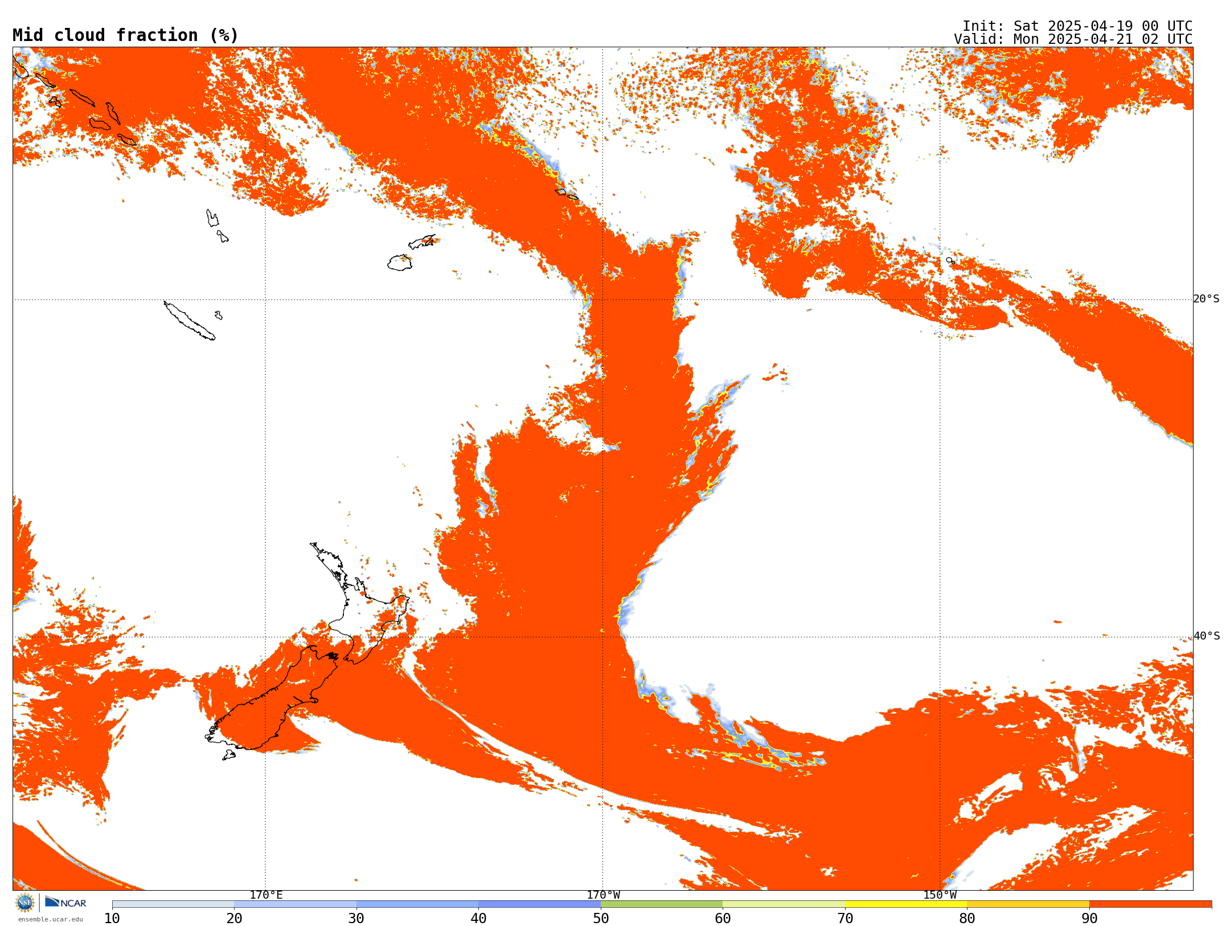This screenshot has width=1230, height=926.
Task: Click the colorbar tick label 70
Action: click(845, 919)
